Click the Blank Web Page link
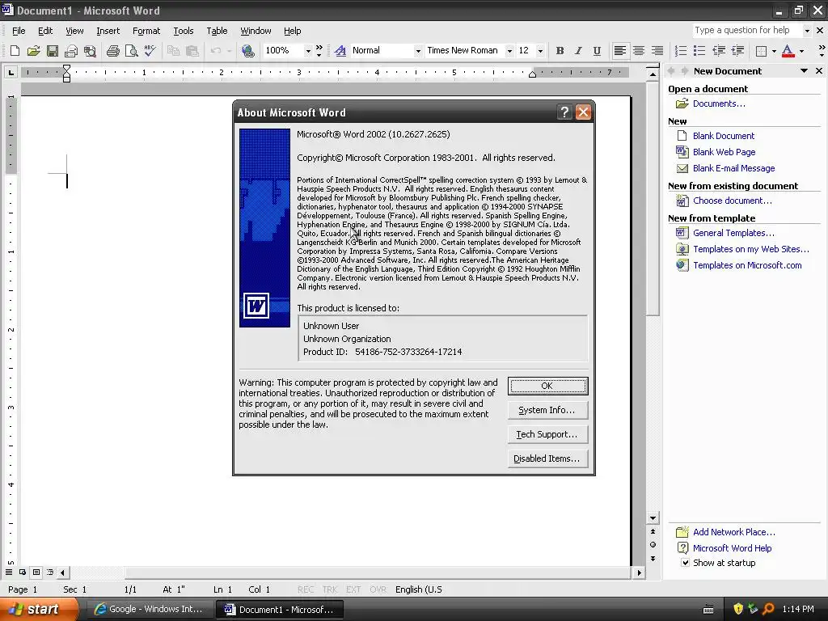The image size is (828, 621). click(724, 152)
